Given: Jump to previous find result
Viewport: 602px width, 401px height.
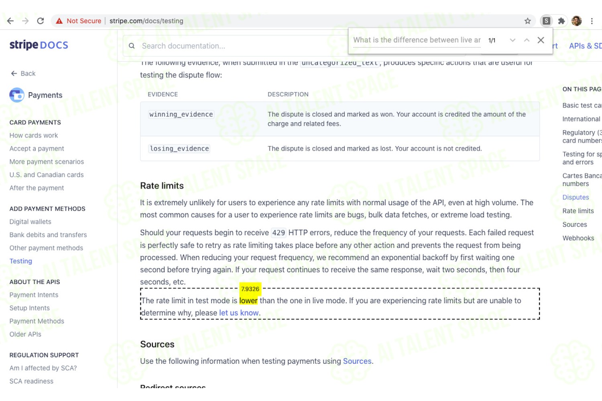Looking at the screenshot, I should (x=527, y=40).
